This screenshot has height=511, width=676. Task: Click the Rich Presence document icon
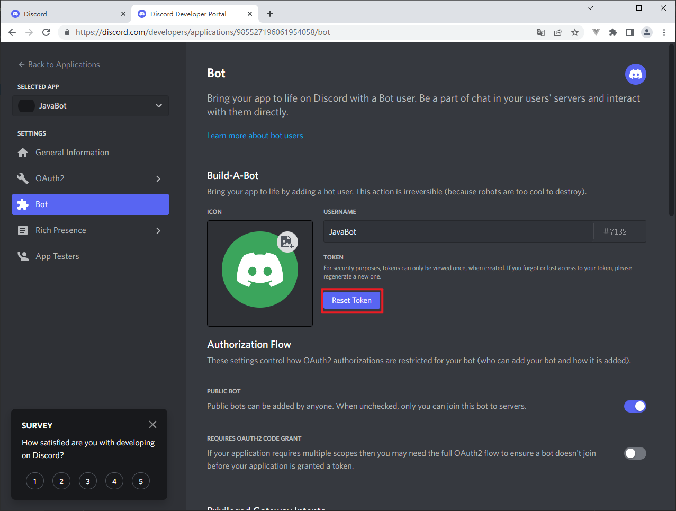tap(23, 230)
